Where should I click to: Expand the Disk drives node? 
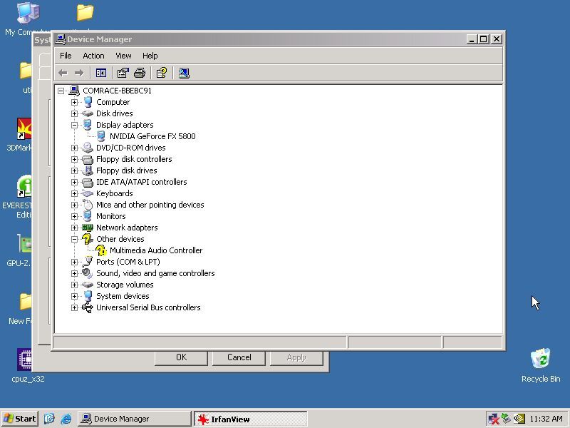[x=74, y=113]
